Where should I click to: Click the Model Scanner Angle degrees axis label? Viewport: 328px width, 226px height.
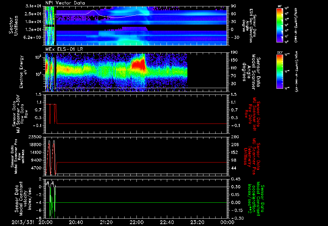[251, 72]
